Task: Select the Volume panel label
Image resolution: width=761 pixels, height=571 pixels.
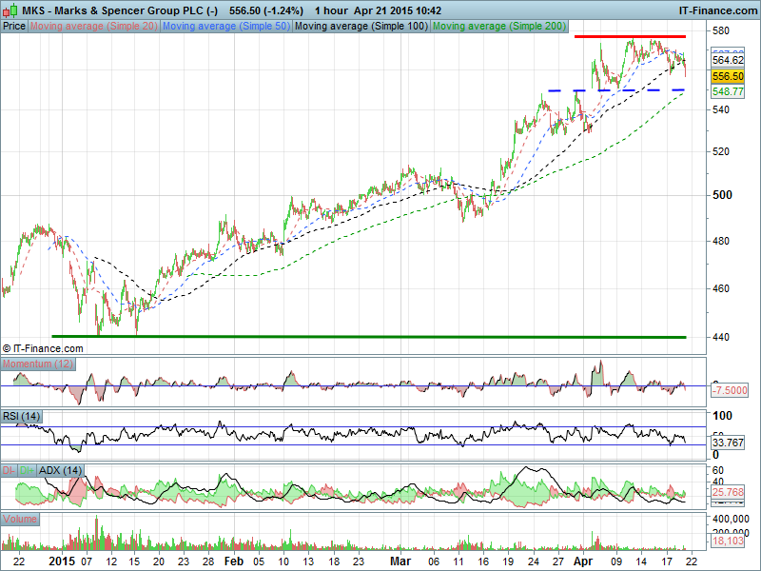Action: (21, 520)
